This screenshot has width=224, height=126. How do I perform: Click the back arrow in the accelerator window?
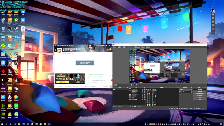(55, 50)
